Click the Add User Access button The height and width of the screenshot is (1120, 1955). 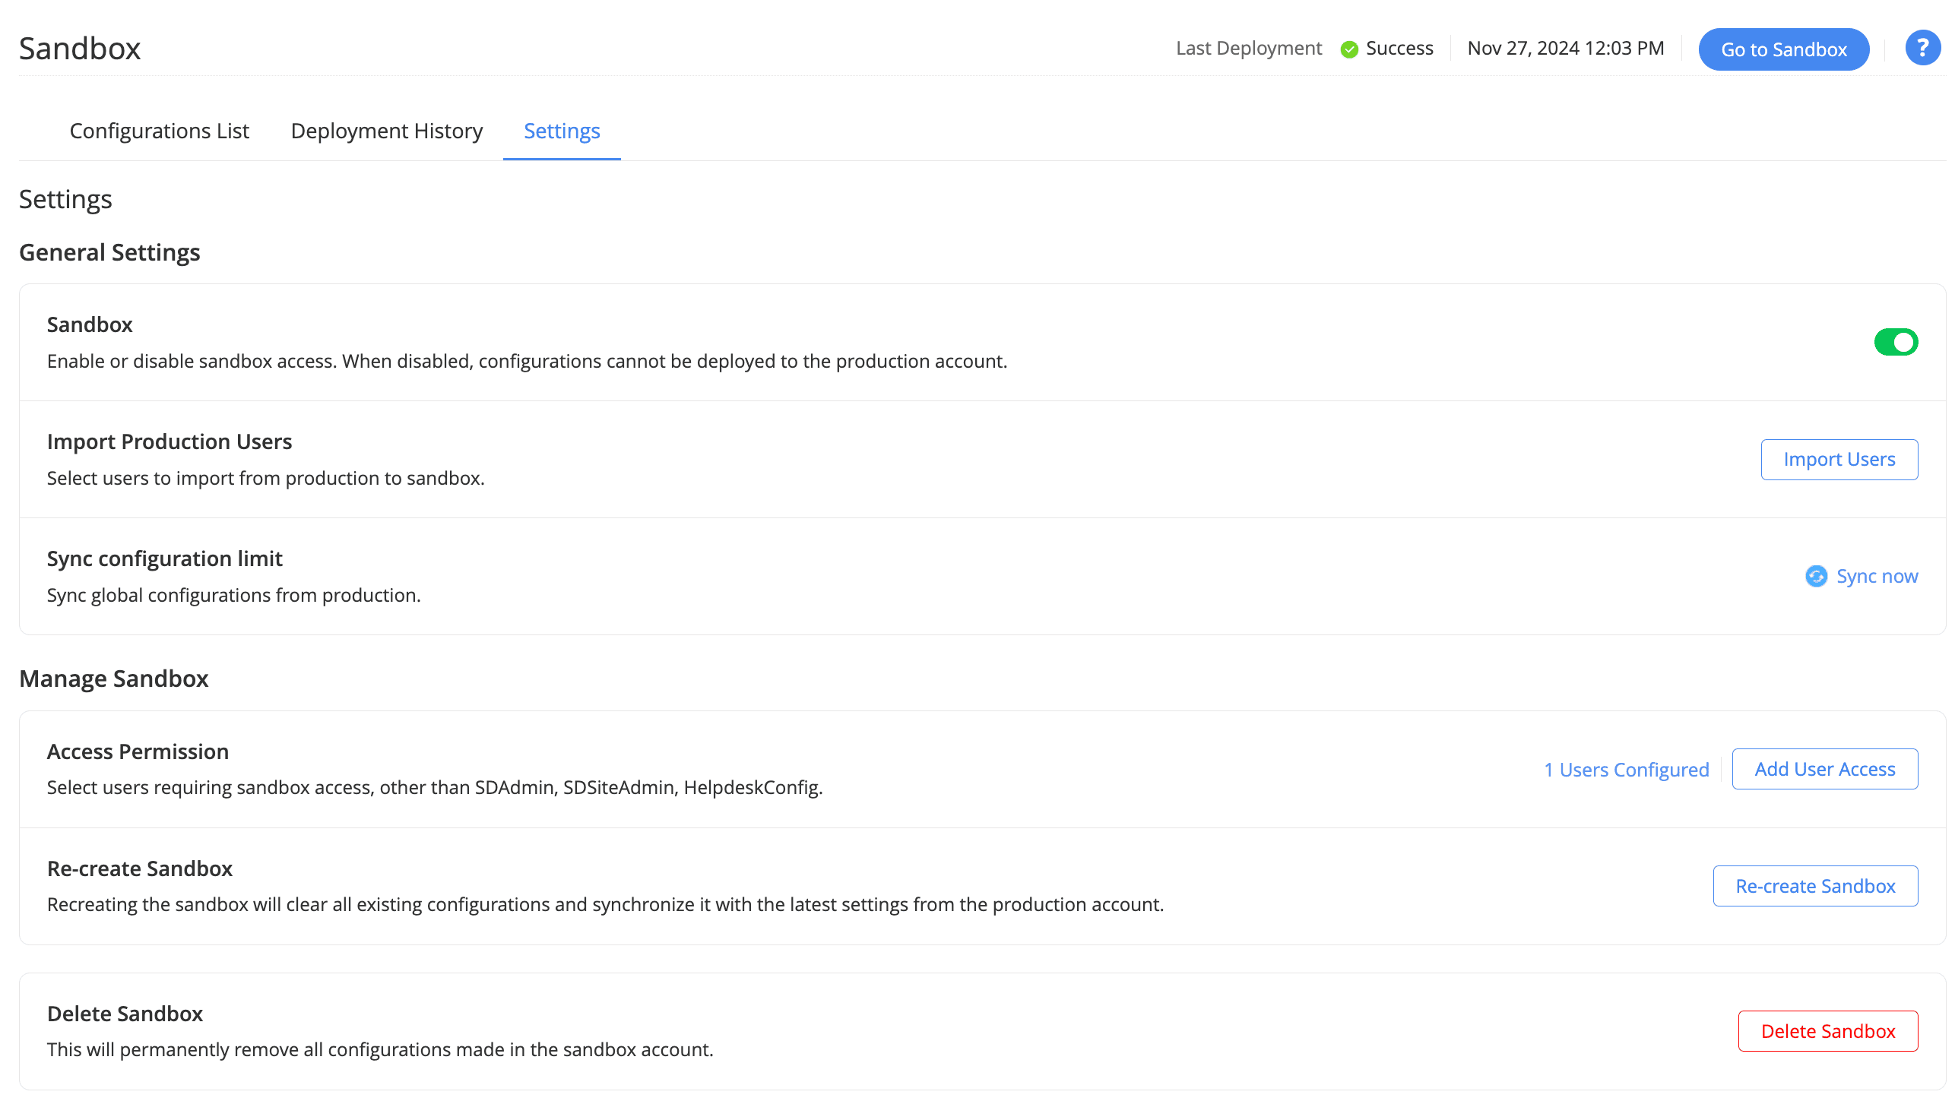coord(1824,769)
